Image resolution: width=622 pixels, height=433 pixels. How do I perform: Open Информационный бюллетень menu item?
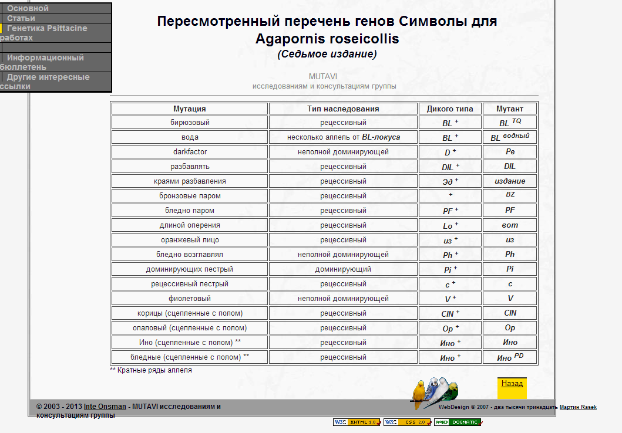click(x=56, y=62)
